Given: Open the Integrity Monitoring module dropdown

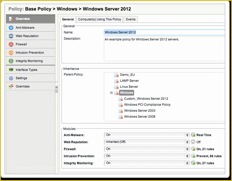Looking at the screenshot, I should coord(147,163).
